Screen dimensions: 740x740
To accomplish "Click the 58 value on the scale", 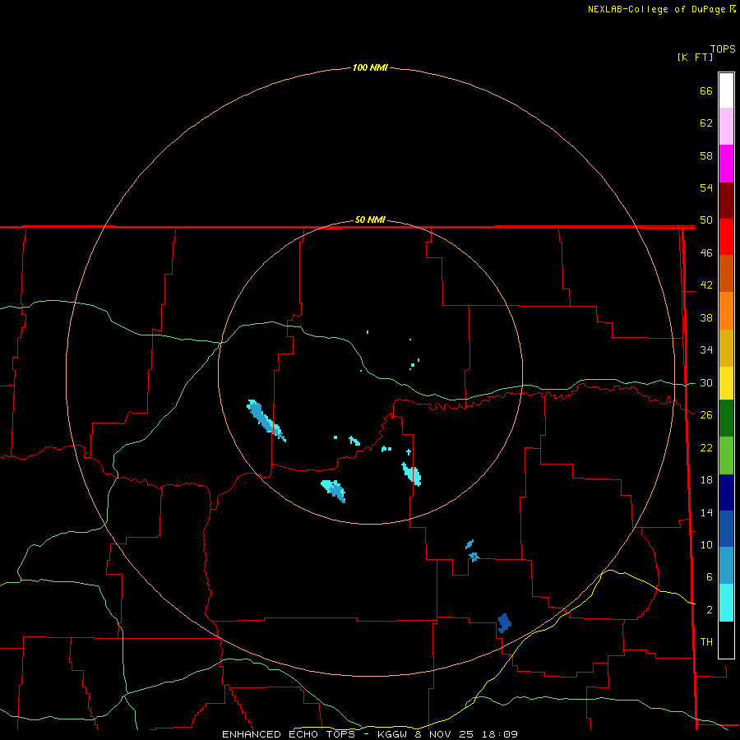I will pos(706,155).
